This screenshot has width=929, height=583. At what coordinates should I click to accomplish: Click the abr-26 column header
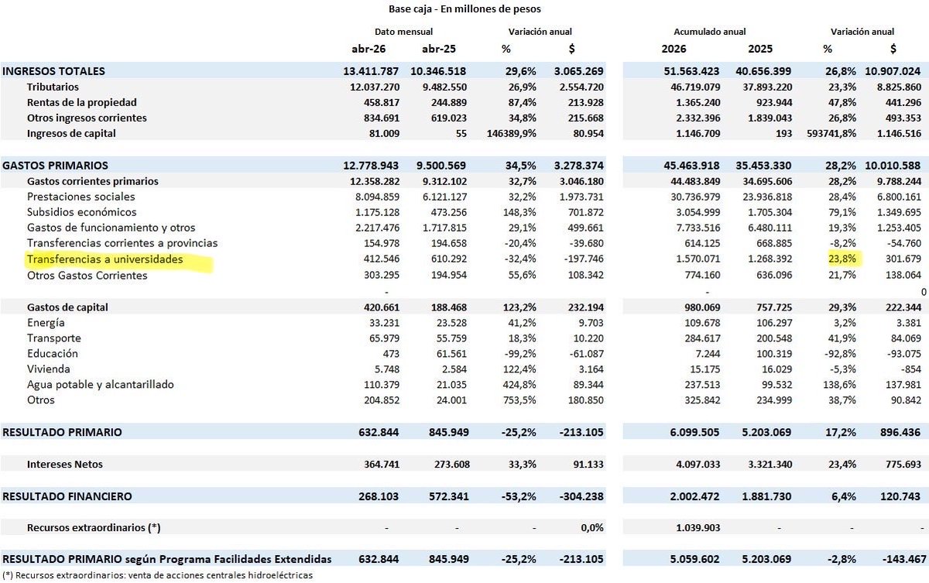[369, 49]
